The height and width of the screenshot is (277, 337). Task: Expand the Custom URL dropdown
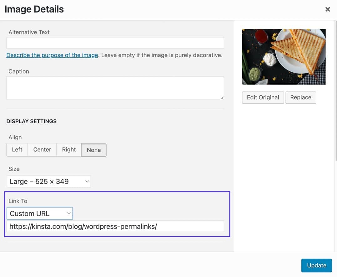[x=40, y=213]
